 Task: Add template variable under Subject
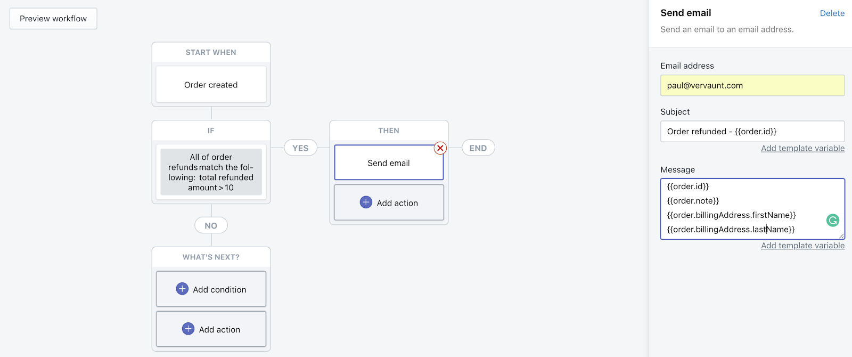click(802, 148)
